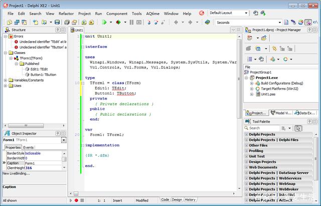The height and width of the screenshot is (206, 321).
Task: Collapse the TForm1 class code fold marker
Action: (83, 83)
